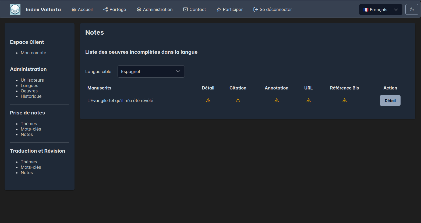Viewport: 421px width, 223px height.
Task: Click the warning icon under Citation column
Action: (x=238, y=100)
